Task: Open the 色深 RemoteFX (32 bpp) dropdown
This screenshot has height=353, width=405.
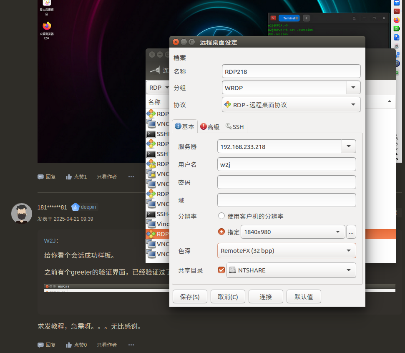Action: 287,250
